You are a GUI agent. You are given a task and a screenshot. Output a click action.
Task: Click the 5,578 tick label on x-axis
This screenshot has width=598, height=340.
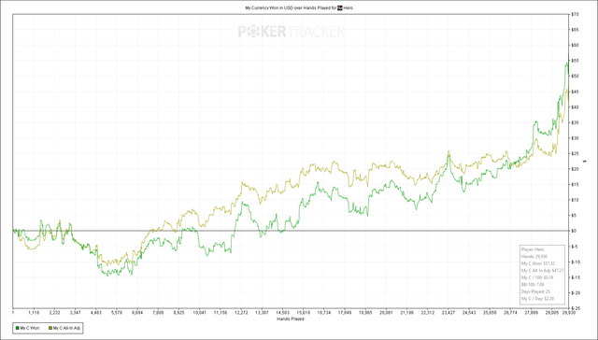pos(117,313)
